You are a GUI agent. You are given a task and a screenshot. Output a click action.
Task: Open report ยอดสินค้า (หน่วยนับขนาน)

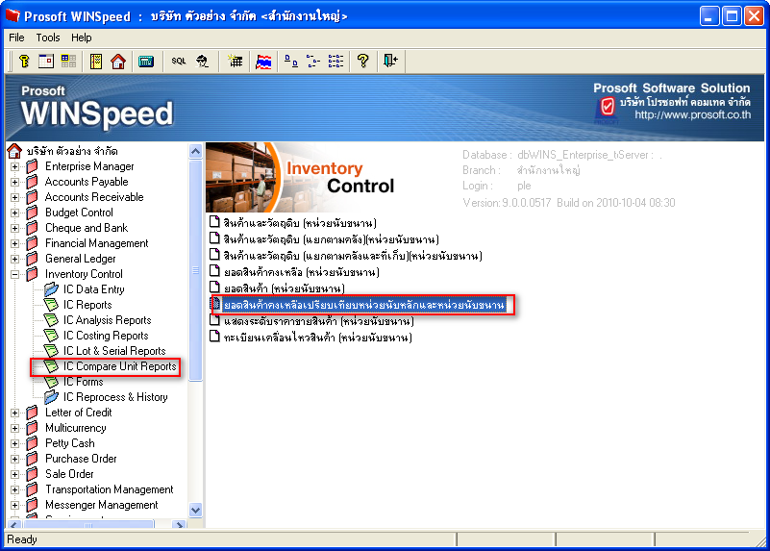click(x=284, y=288)
